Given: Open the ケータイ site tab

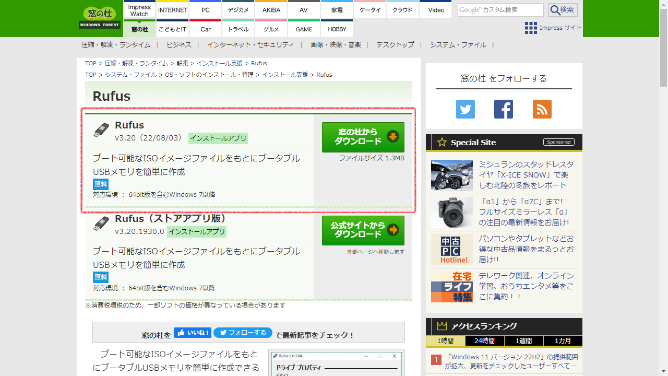Looking at the screenshot, I should [x=370, y=10].
